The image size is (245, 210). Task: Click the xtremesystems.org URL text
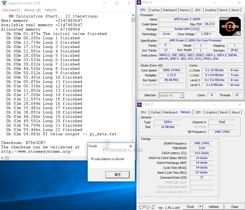pyautogui.click(x=37, y=151)
